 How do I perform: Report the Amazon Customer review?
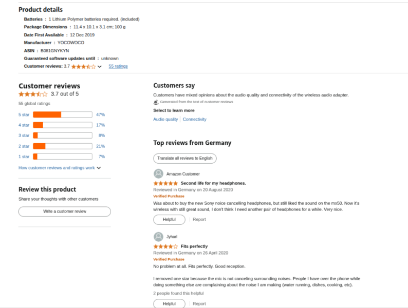199,219
